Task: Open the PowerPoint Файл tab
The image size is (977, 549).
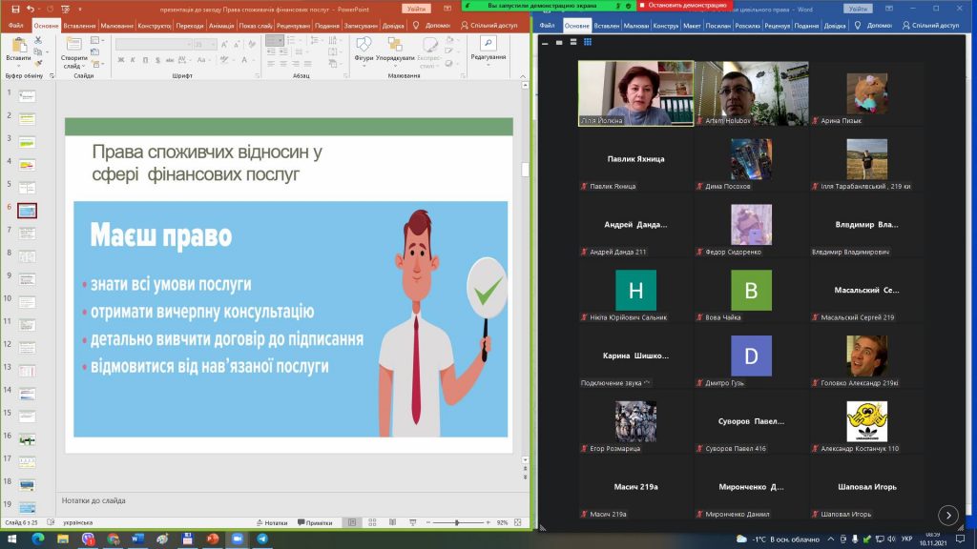Action: click(15, 26)
